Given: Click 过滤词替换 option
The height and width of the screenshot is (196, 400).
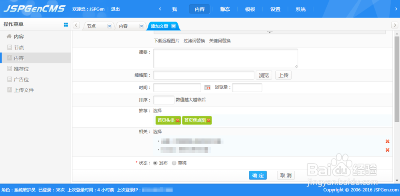Looking at the screenshot, I should point(194,41).
